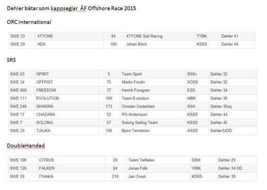This screenshot has width=267, height=190.
Task: Select the FREEDOM boat row name
Action: (x=66, y=90)
